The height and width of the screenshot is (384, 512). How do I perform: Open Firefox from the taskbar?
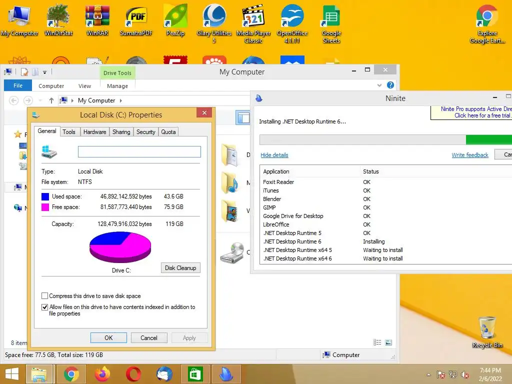coord(102,374)
